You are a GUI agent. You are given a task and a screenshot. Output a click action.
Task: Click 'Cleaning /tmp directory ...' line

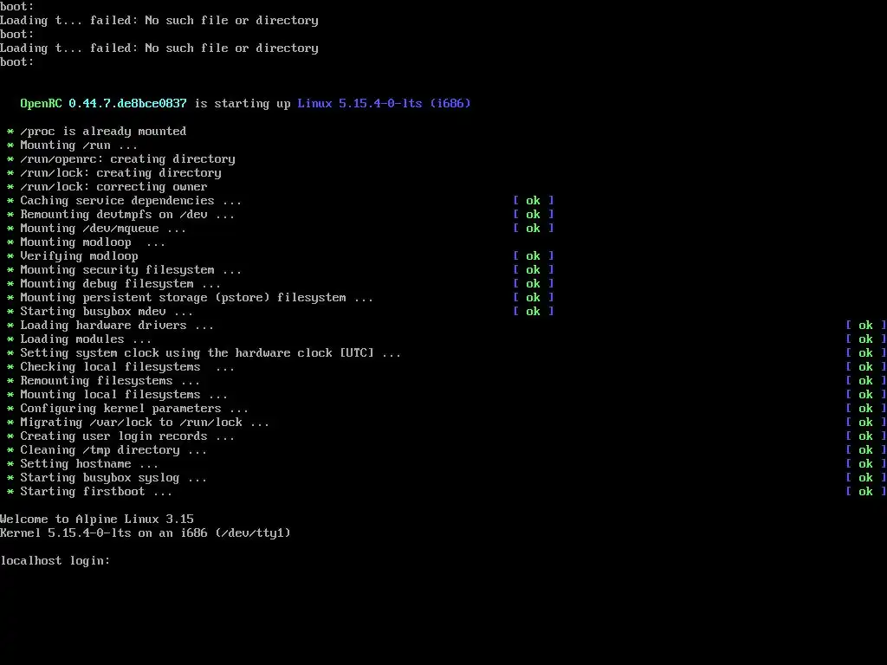tap(113, 450)
